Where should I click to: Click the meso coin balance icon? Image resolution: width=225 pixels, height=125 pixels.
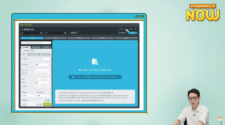pyautogui.click(x=22, y=33)
